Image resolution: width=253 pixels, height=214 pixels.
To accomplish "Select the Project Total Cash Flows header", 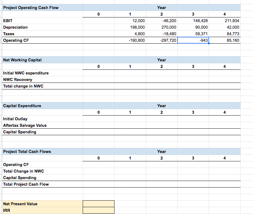I will point(42,151).
